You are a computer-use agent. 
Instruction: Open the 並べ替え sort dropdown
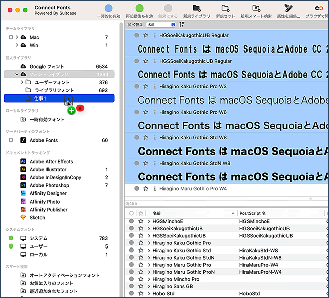161,25
